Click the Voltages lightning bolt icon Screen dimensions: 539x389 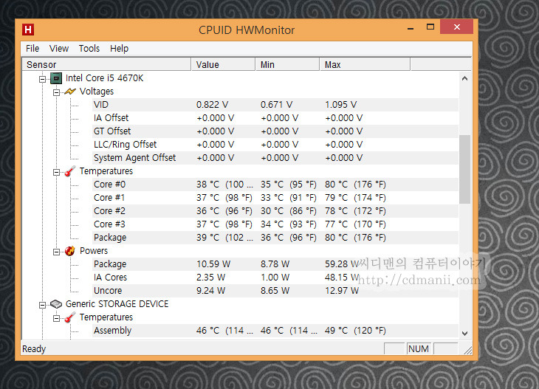click(x=70, y=92)
